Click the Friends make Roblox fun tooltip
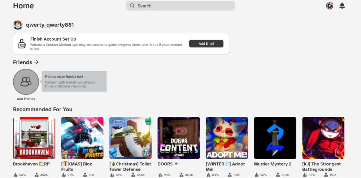 point(74,81)
